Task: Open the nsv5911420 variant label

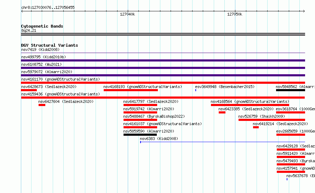Action: [296, 153]
